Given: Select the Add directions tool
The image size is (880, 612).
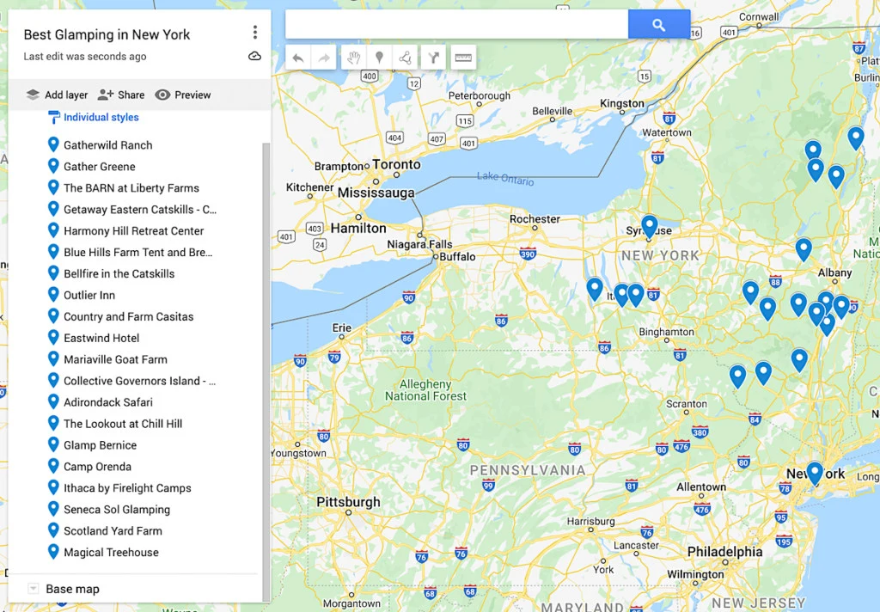Looking at the screenshot, I should click(433, 58).
